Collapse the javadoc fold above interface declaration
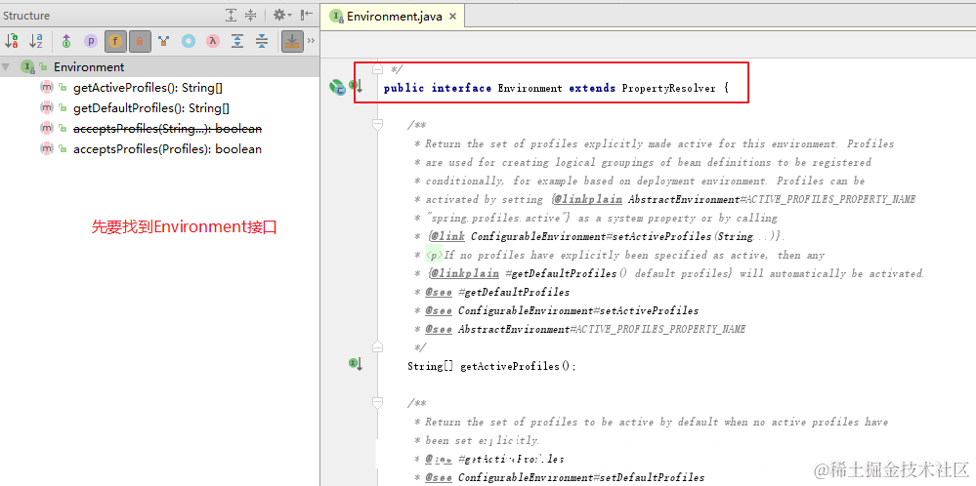This screenshot has width=976, height=486. click(376, 68)
